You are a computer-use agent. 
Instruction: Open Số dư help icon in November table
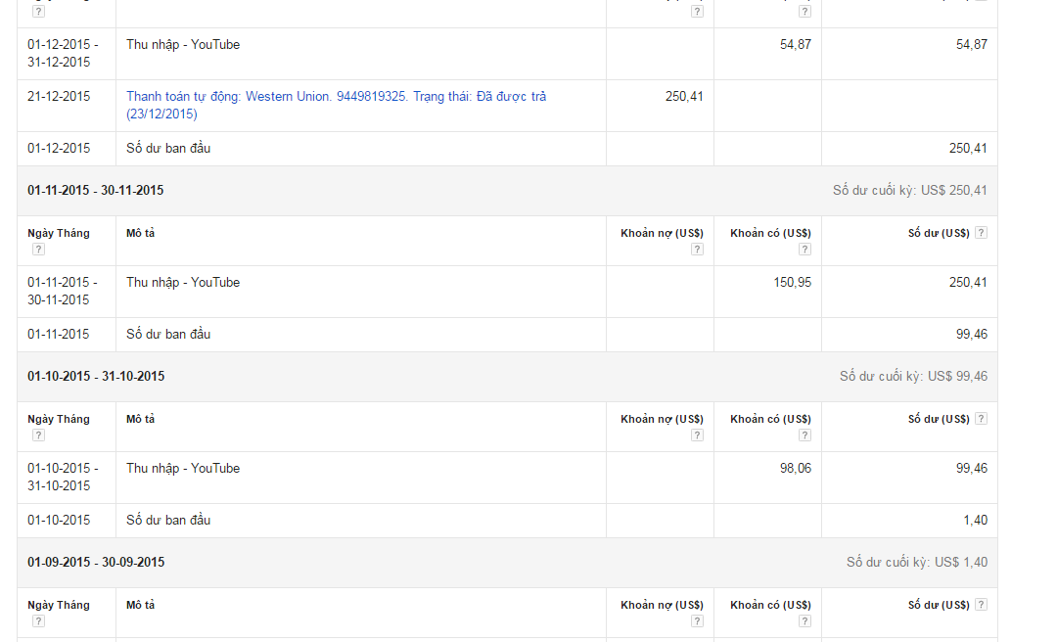[x=981, y=233]
